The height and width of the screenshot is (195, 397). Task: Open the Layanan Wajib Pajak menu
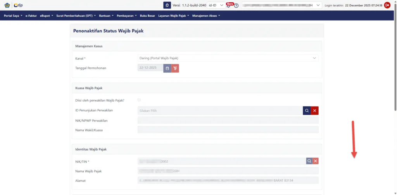click(173, 16)
